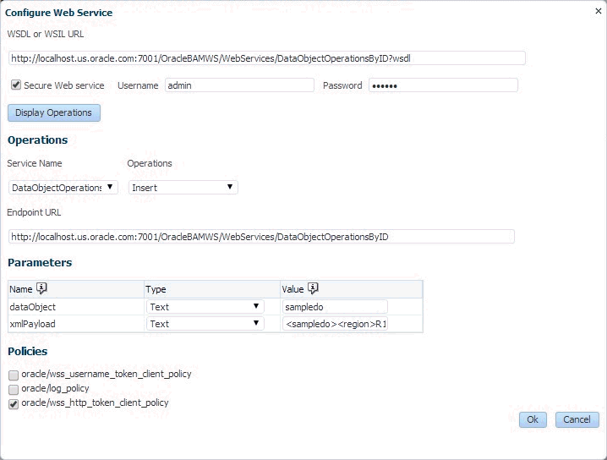607x460 pixels.
Task: Click the xmlPayload value field
Action: pos(335,324)
